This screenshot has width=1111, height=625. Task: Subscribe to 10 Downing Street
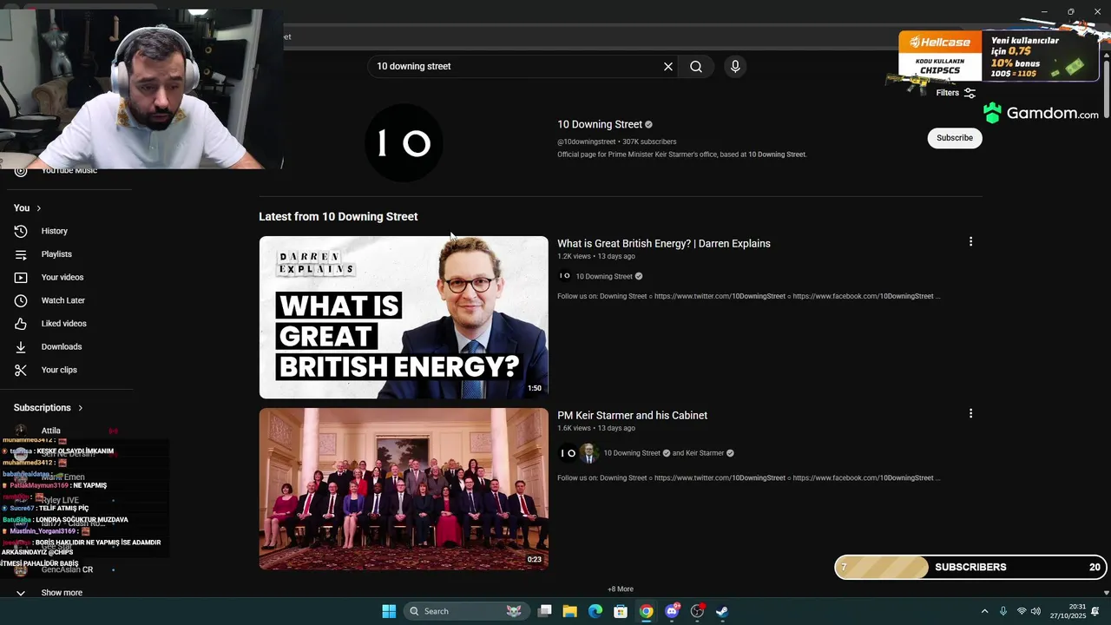[955, 138]
